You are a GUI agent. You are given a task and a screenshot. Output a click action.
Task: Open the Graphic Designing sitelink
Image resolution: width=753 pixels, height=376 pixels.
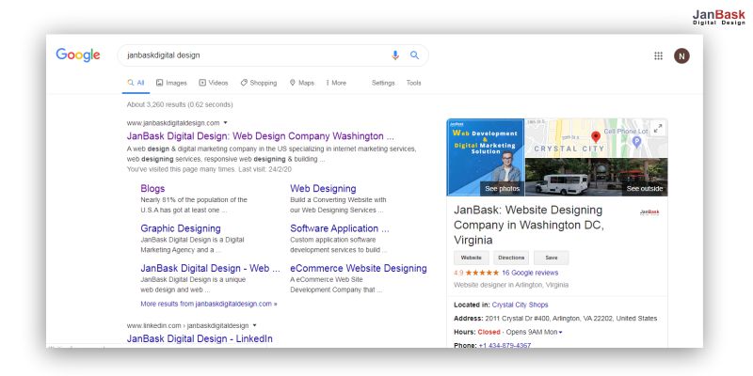click(181, 228)
